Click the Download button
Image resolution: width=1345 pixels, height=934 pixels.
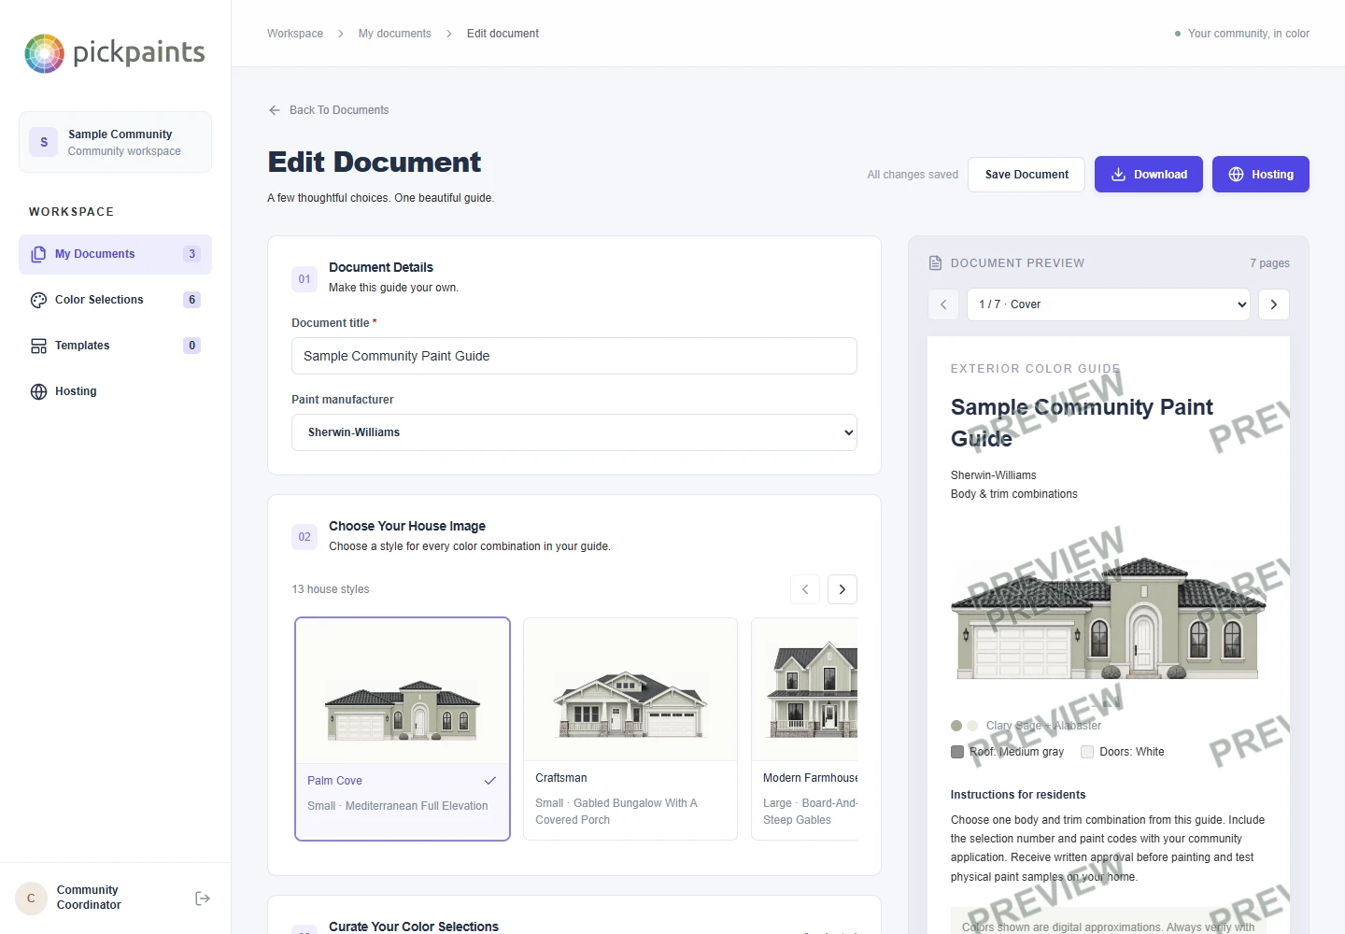pos(1149,175)
